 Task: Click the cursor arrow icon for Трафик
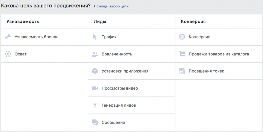tap(95, 37)
